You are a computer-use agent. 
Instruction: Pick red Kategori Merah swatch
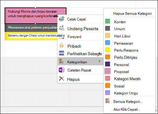point(107,78)
